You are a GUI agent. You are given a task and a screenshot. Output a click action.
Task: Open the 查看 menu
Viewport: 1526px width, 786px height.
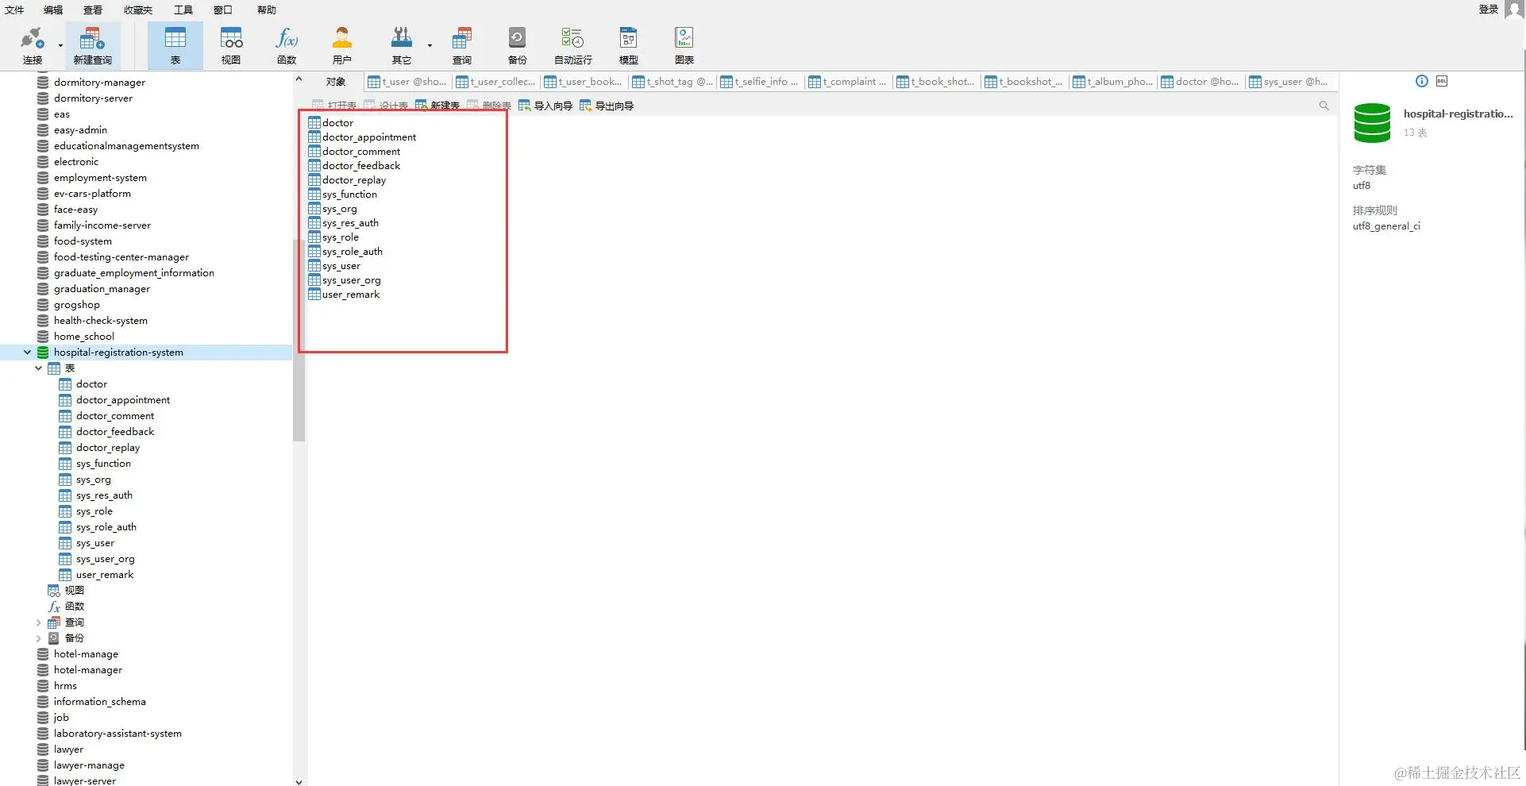point(93,10)
